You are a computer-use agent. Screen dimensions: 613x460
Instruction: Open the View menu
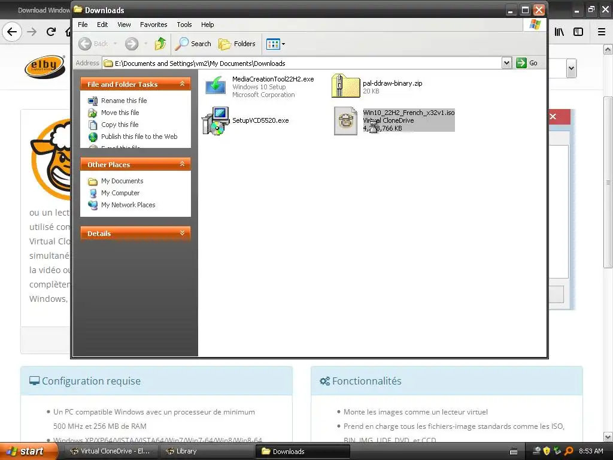124,25
